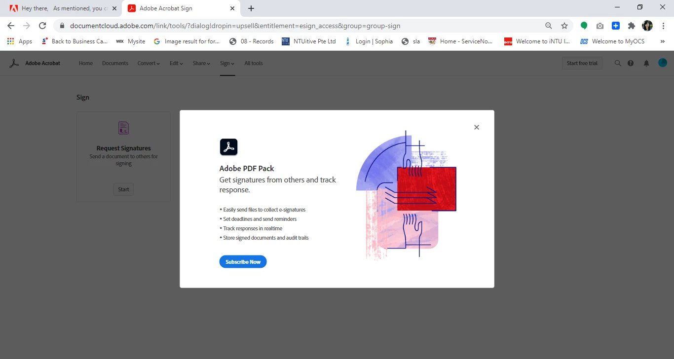Open a new browser tab
The width and height of the screenshot is (674, 359).
(x=251, y=8)
